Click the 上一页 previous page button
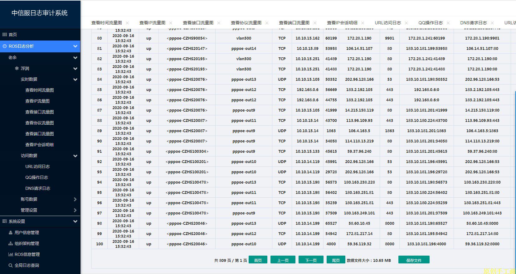Screen dimensions: 516x274 click(x=283, y=260)
